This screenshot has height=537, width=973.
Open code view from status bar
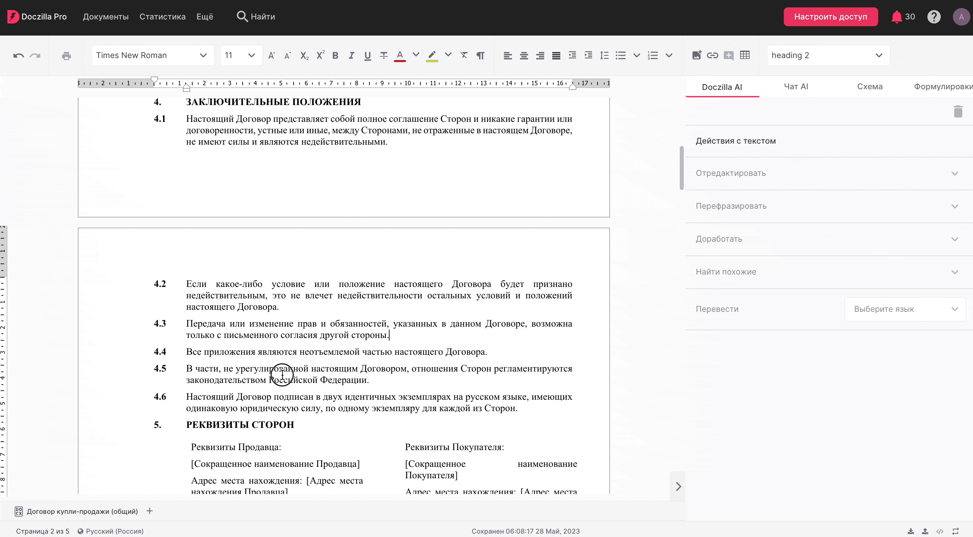[940, 531]
